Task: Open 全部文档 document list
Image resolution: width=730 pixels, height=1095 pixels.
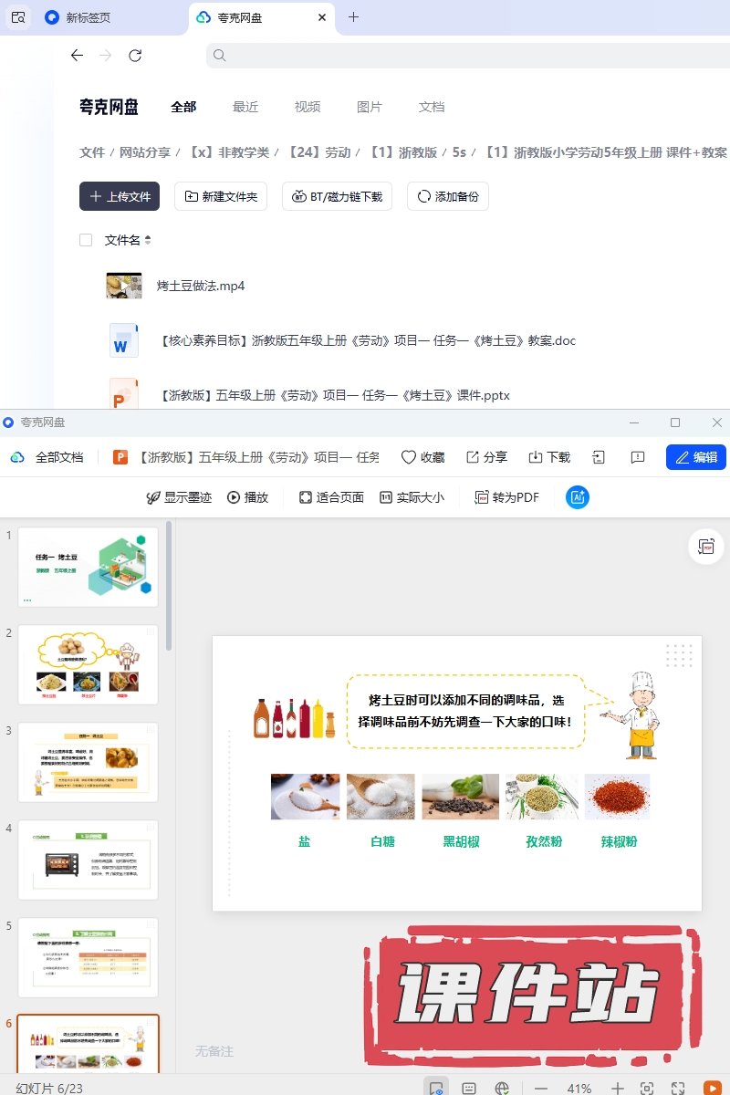Action: (x=48, y=457)
